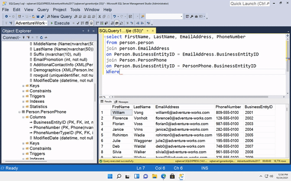The image size is (291, 181).
Task: Click the Solution Explorer window icon
Action: pos(187,16)
